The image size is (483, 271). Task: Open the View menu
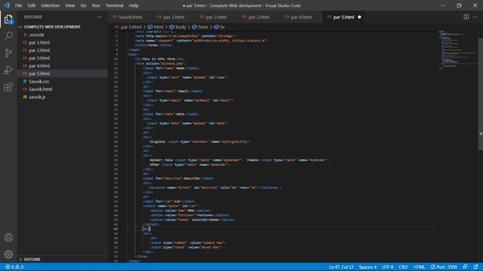tap(70, 6)
